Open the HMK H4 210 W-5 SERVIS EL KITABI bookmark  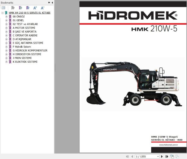coord(30,13)
